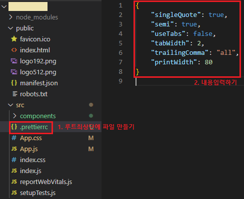Open the favicon.ico file
This screenshot has width=244, height=199.
(x=35, y=39)
